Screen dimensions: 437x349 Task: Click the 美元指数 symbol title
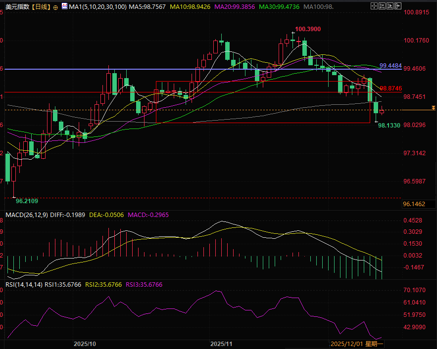click(x=16, y=7)
